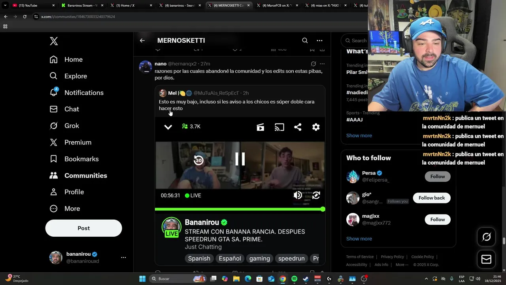This screenshot has width=506, height=285.
Task: Open the Privacy Policy link
Action: pyautogui.click(x=392, y=257)
